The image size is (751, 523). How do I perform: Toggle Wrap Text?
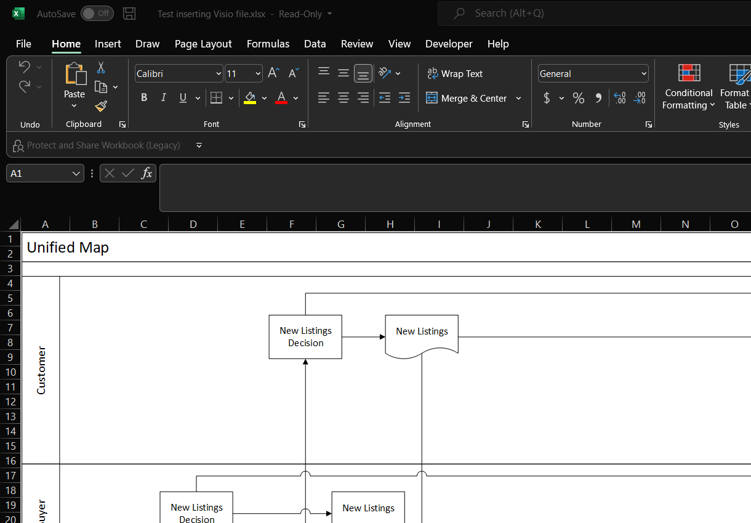point(455,73)
